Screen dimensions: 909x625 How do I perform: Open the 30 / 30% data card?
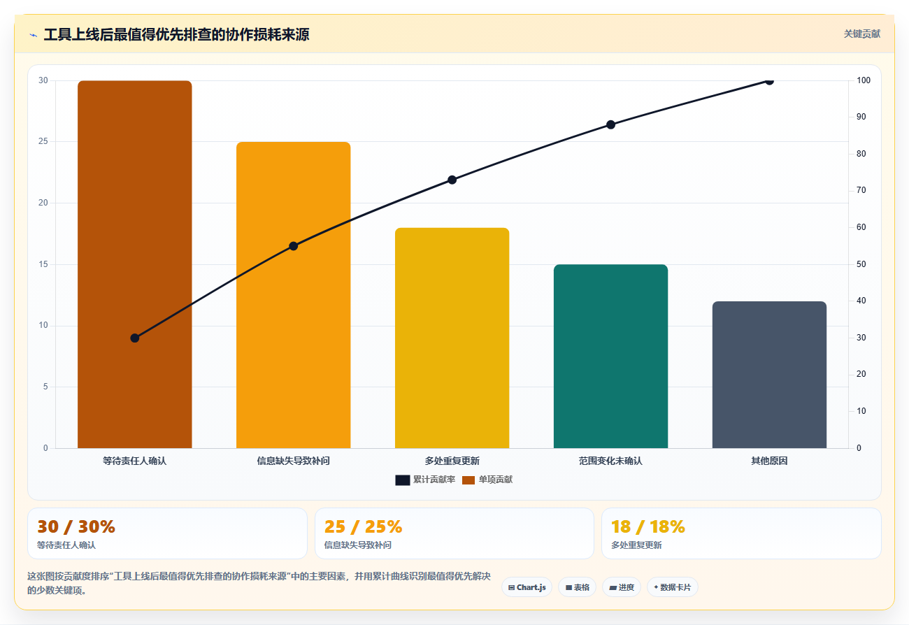coord(167,533)
